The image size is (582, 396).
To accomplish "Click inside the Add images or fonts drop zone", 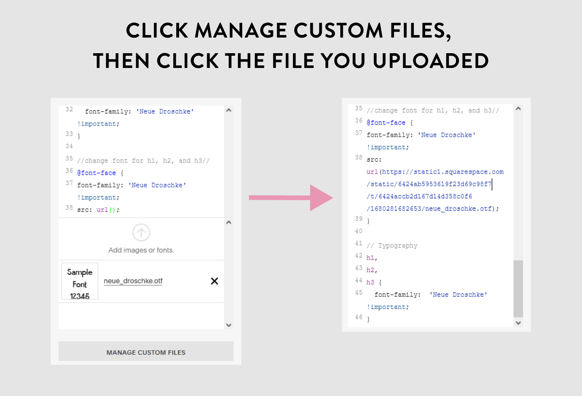I will [141, 250].
